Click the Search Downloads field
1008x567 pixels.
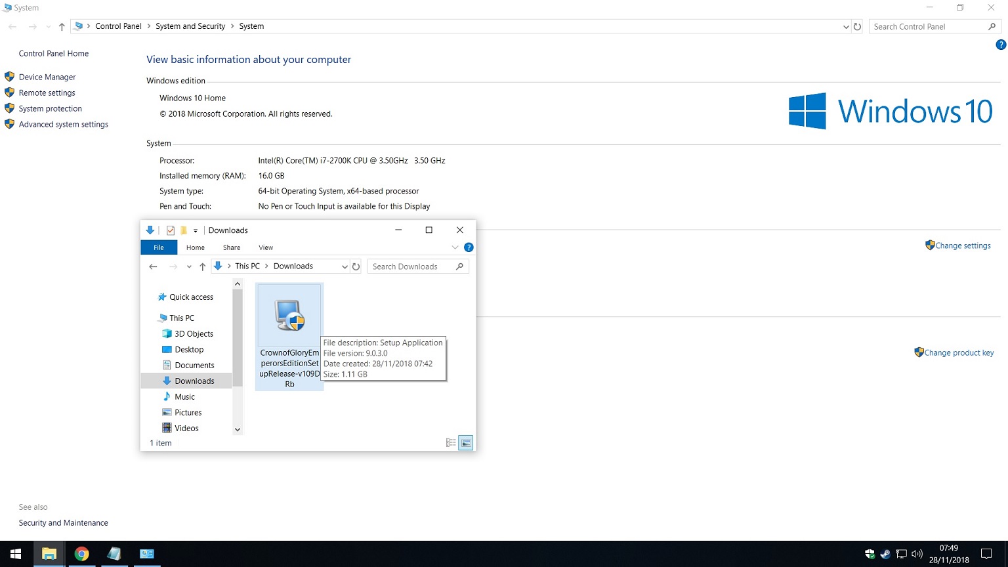(418, 266)
